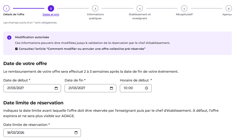Click step 6 circle Aperçu
The width and height of the screenshot is (238, 140).
(x=229, y=8)
